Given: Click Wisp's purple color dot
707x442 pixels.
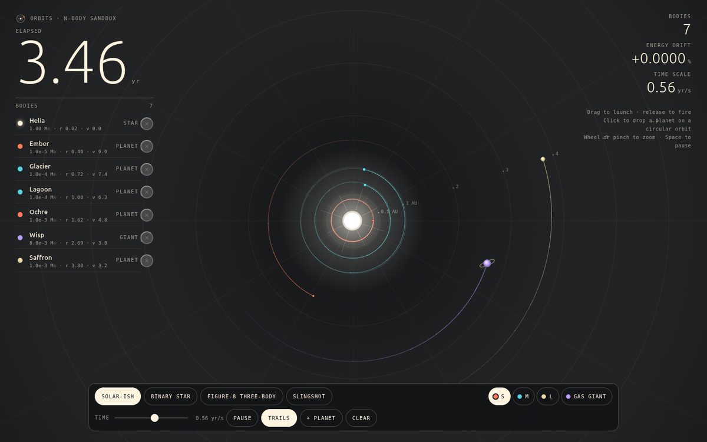Looking at the screenshot, I should (x=20, y=238).
